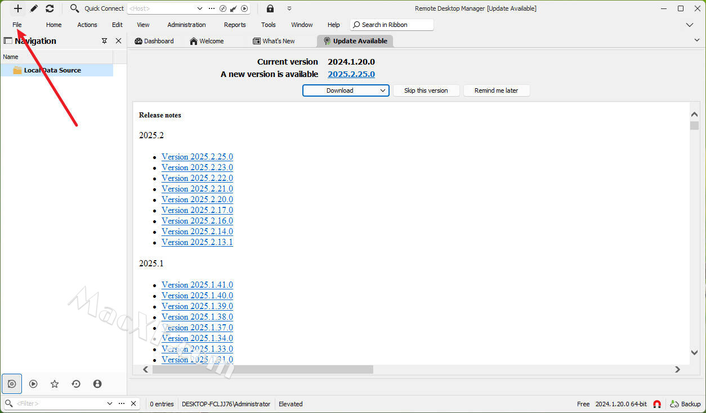The image size is (706, 413).
Task: Open the play-circle sessions view under the Navigation pane
Action: tap(33, 384)
